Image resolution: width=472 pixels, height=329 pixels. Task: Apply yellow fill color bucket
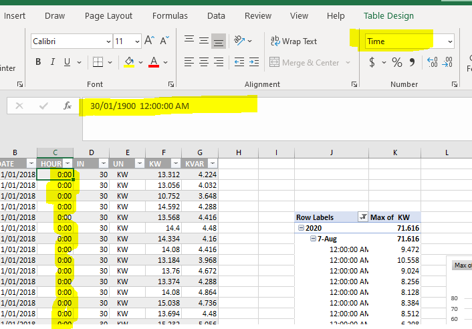pos(129,62)
